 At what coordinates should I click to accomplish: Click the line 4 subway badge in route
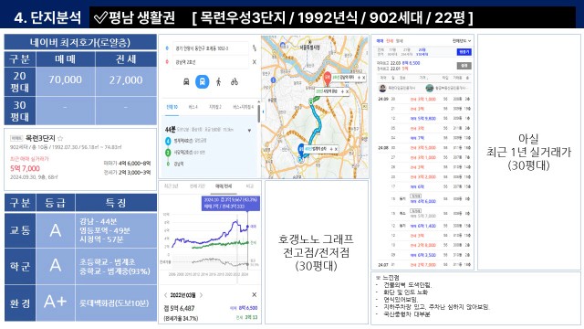click(x=168, y=141)
